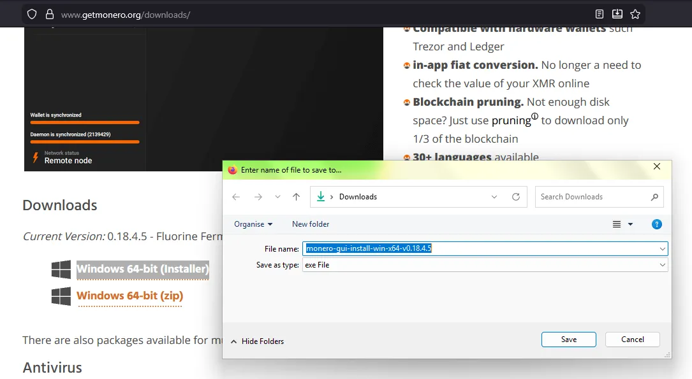
Task: Click the Downloads path breadcrumb
Action: [358, 197]
